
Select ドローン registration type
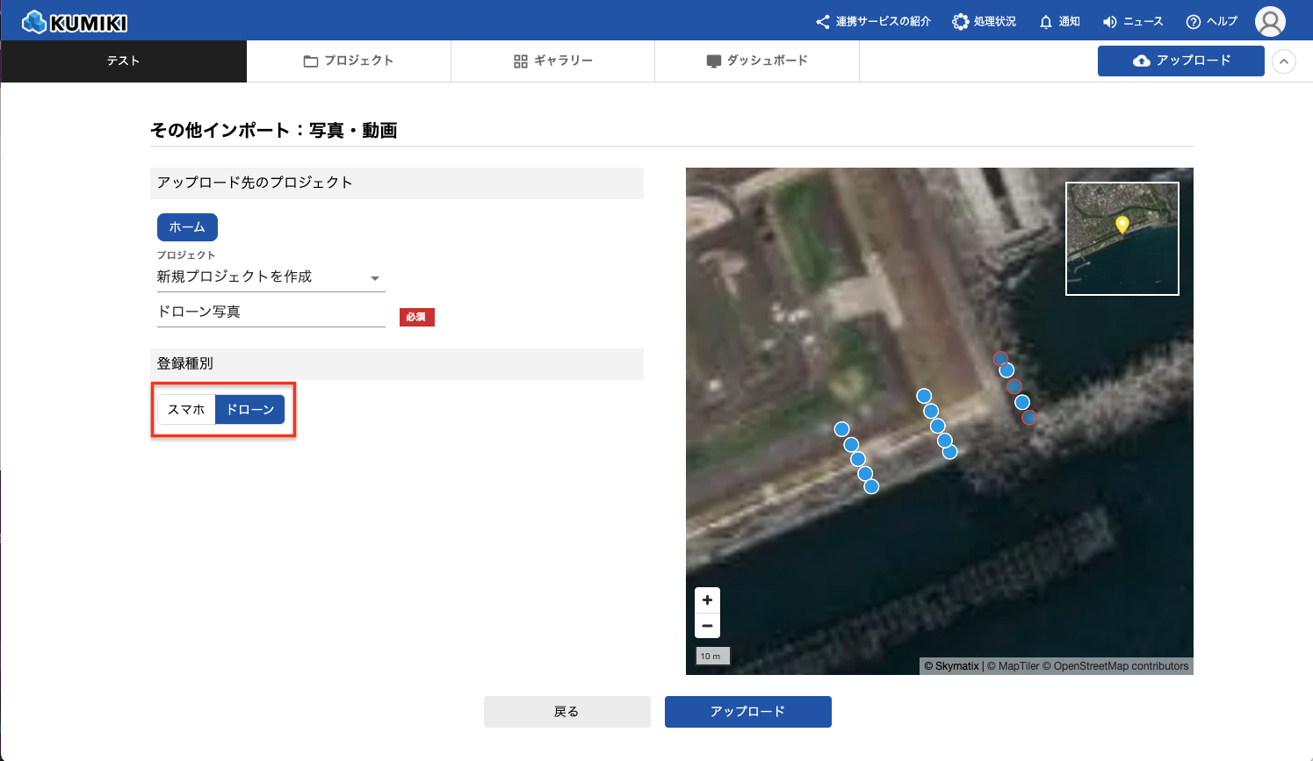coord(250,410)
